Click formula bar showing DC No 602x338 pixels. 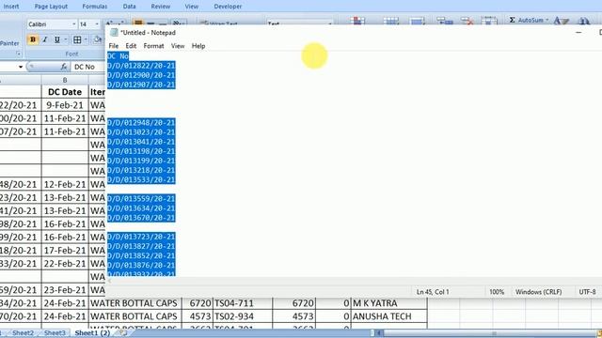(x=87, y=67)
